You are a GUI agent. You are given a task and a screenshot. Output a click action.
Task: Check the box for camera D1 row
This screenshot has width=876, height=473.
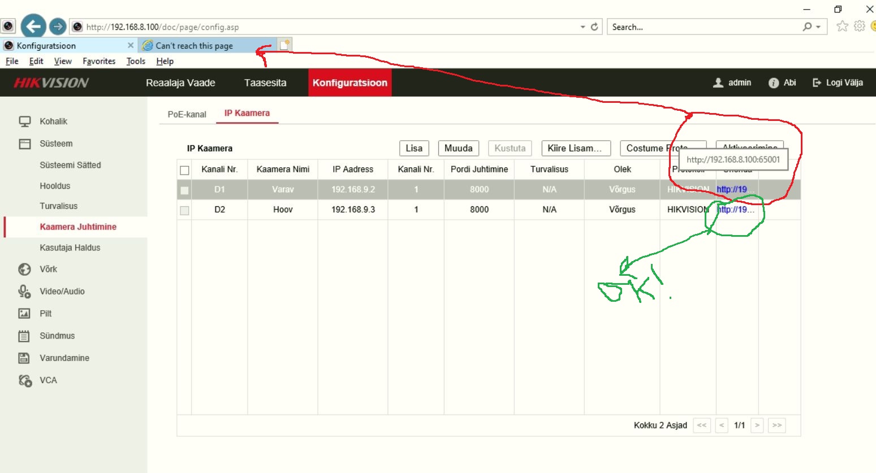(184, 190)
